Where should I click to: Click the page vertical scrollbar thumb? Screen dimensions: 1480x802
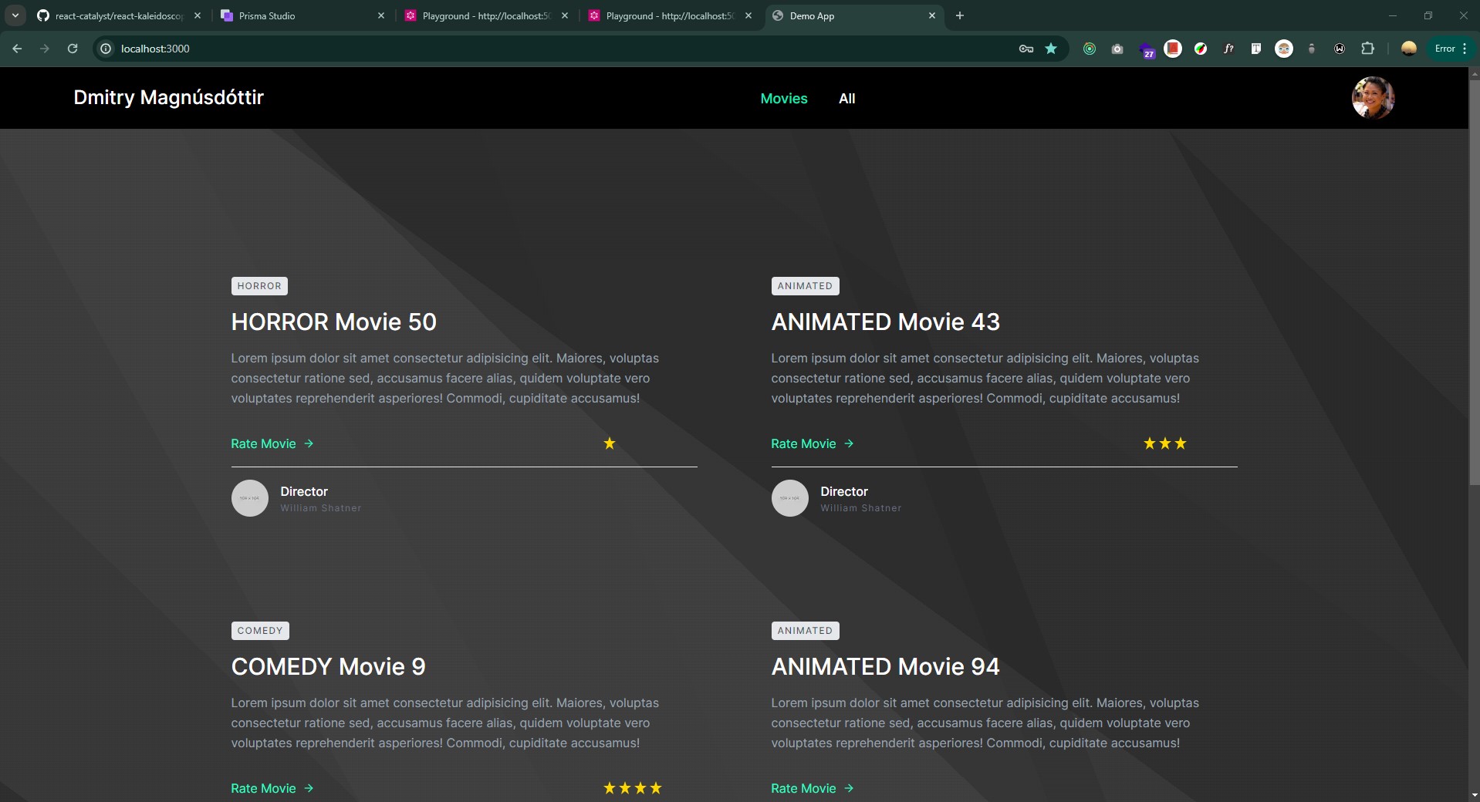(x=1474, y=281)
